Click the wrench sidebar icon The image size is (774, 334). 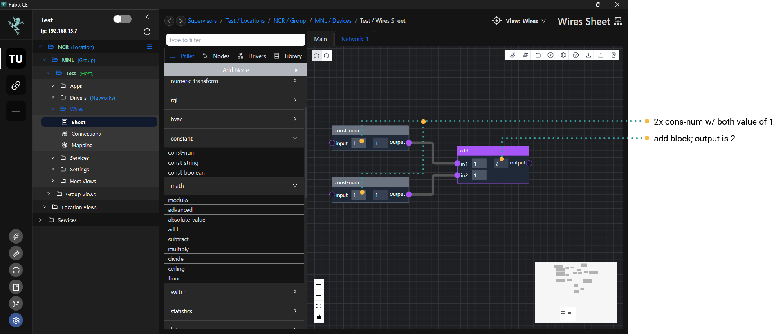click(16, 253)
